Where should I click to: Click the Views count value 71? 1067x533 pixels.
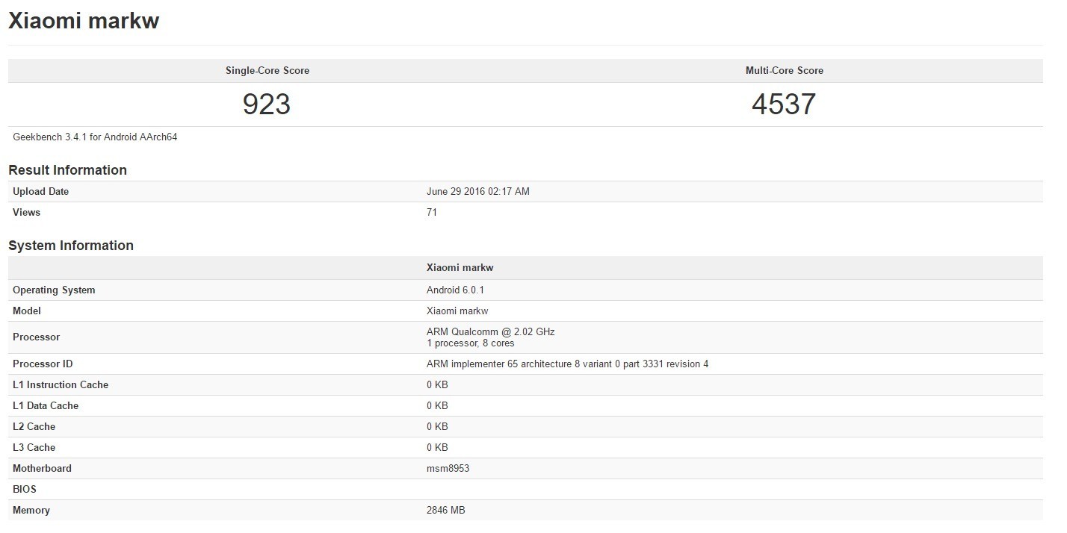[432, 213]
